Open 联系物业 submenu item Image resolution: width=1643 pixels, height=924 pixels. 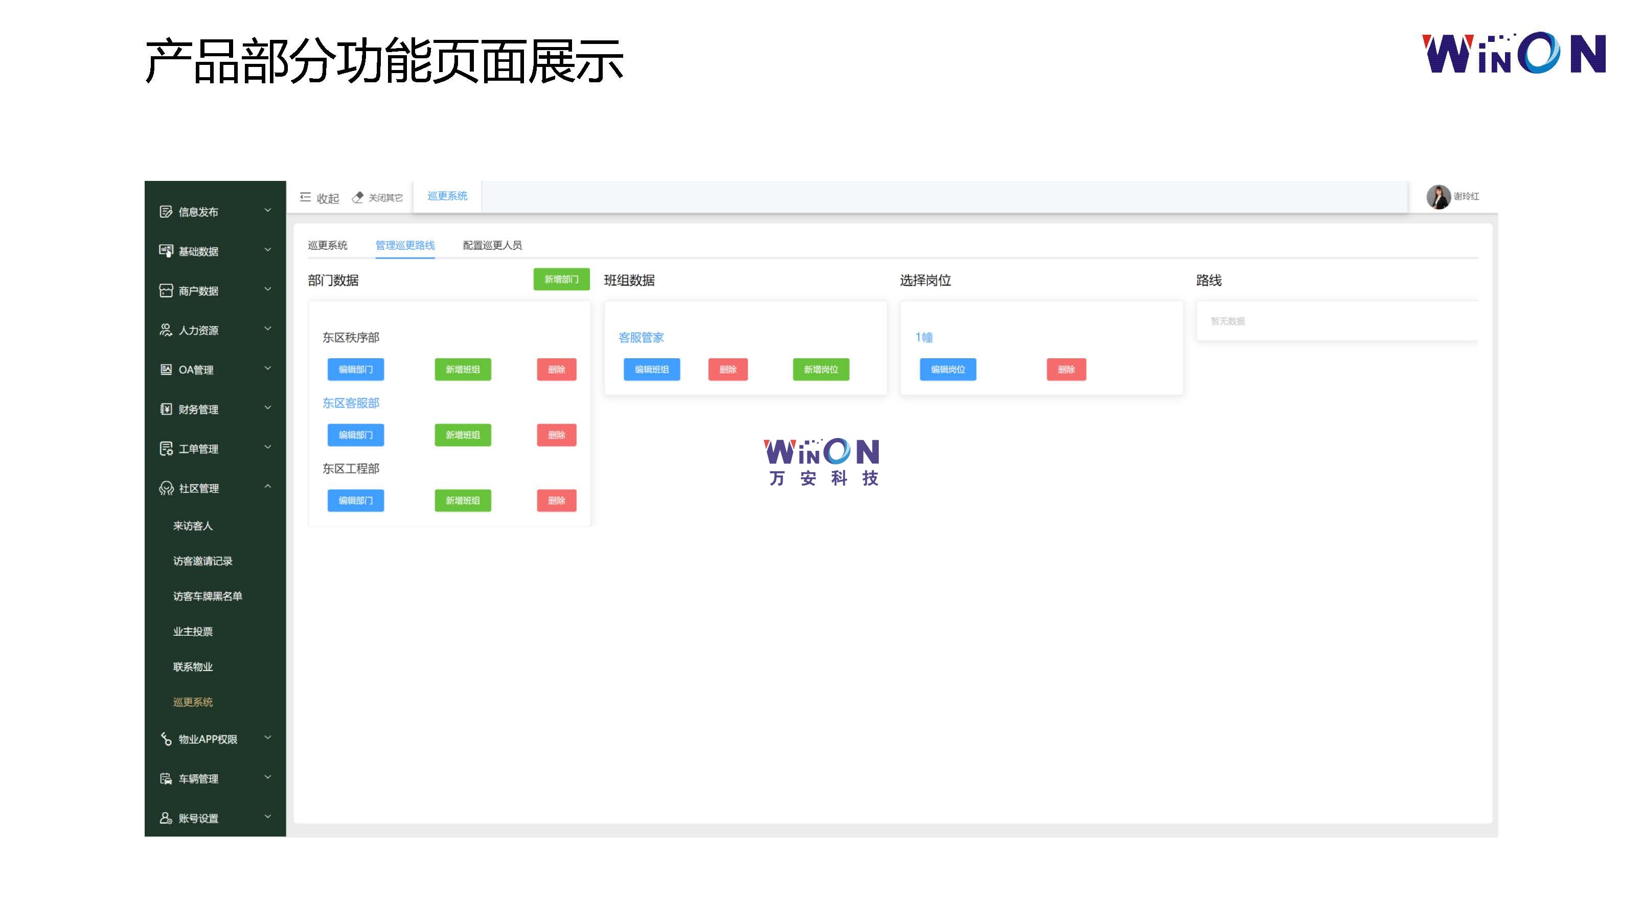pyautogui.click(x=193, y=667)
